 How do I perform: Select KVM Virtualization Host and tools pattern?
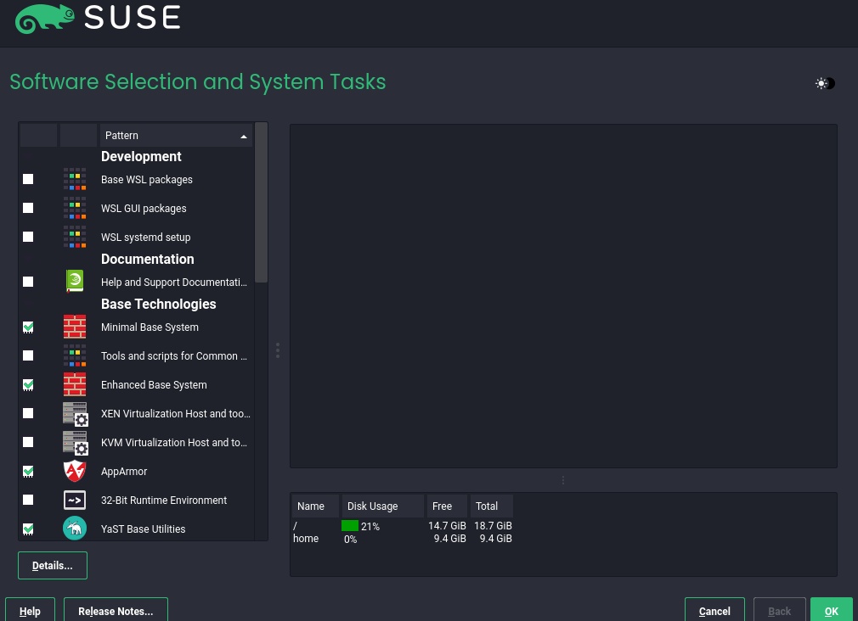click(x=174, y=443)
